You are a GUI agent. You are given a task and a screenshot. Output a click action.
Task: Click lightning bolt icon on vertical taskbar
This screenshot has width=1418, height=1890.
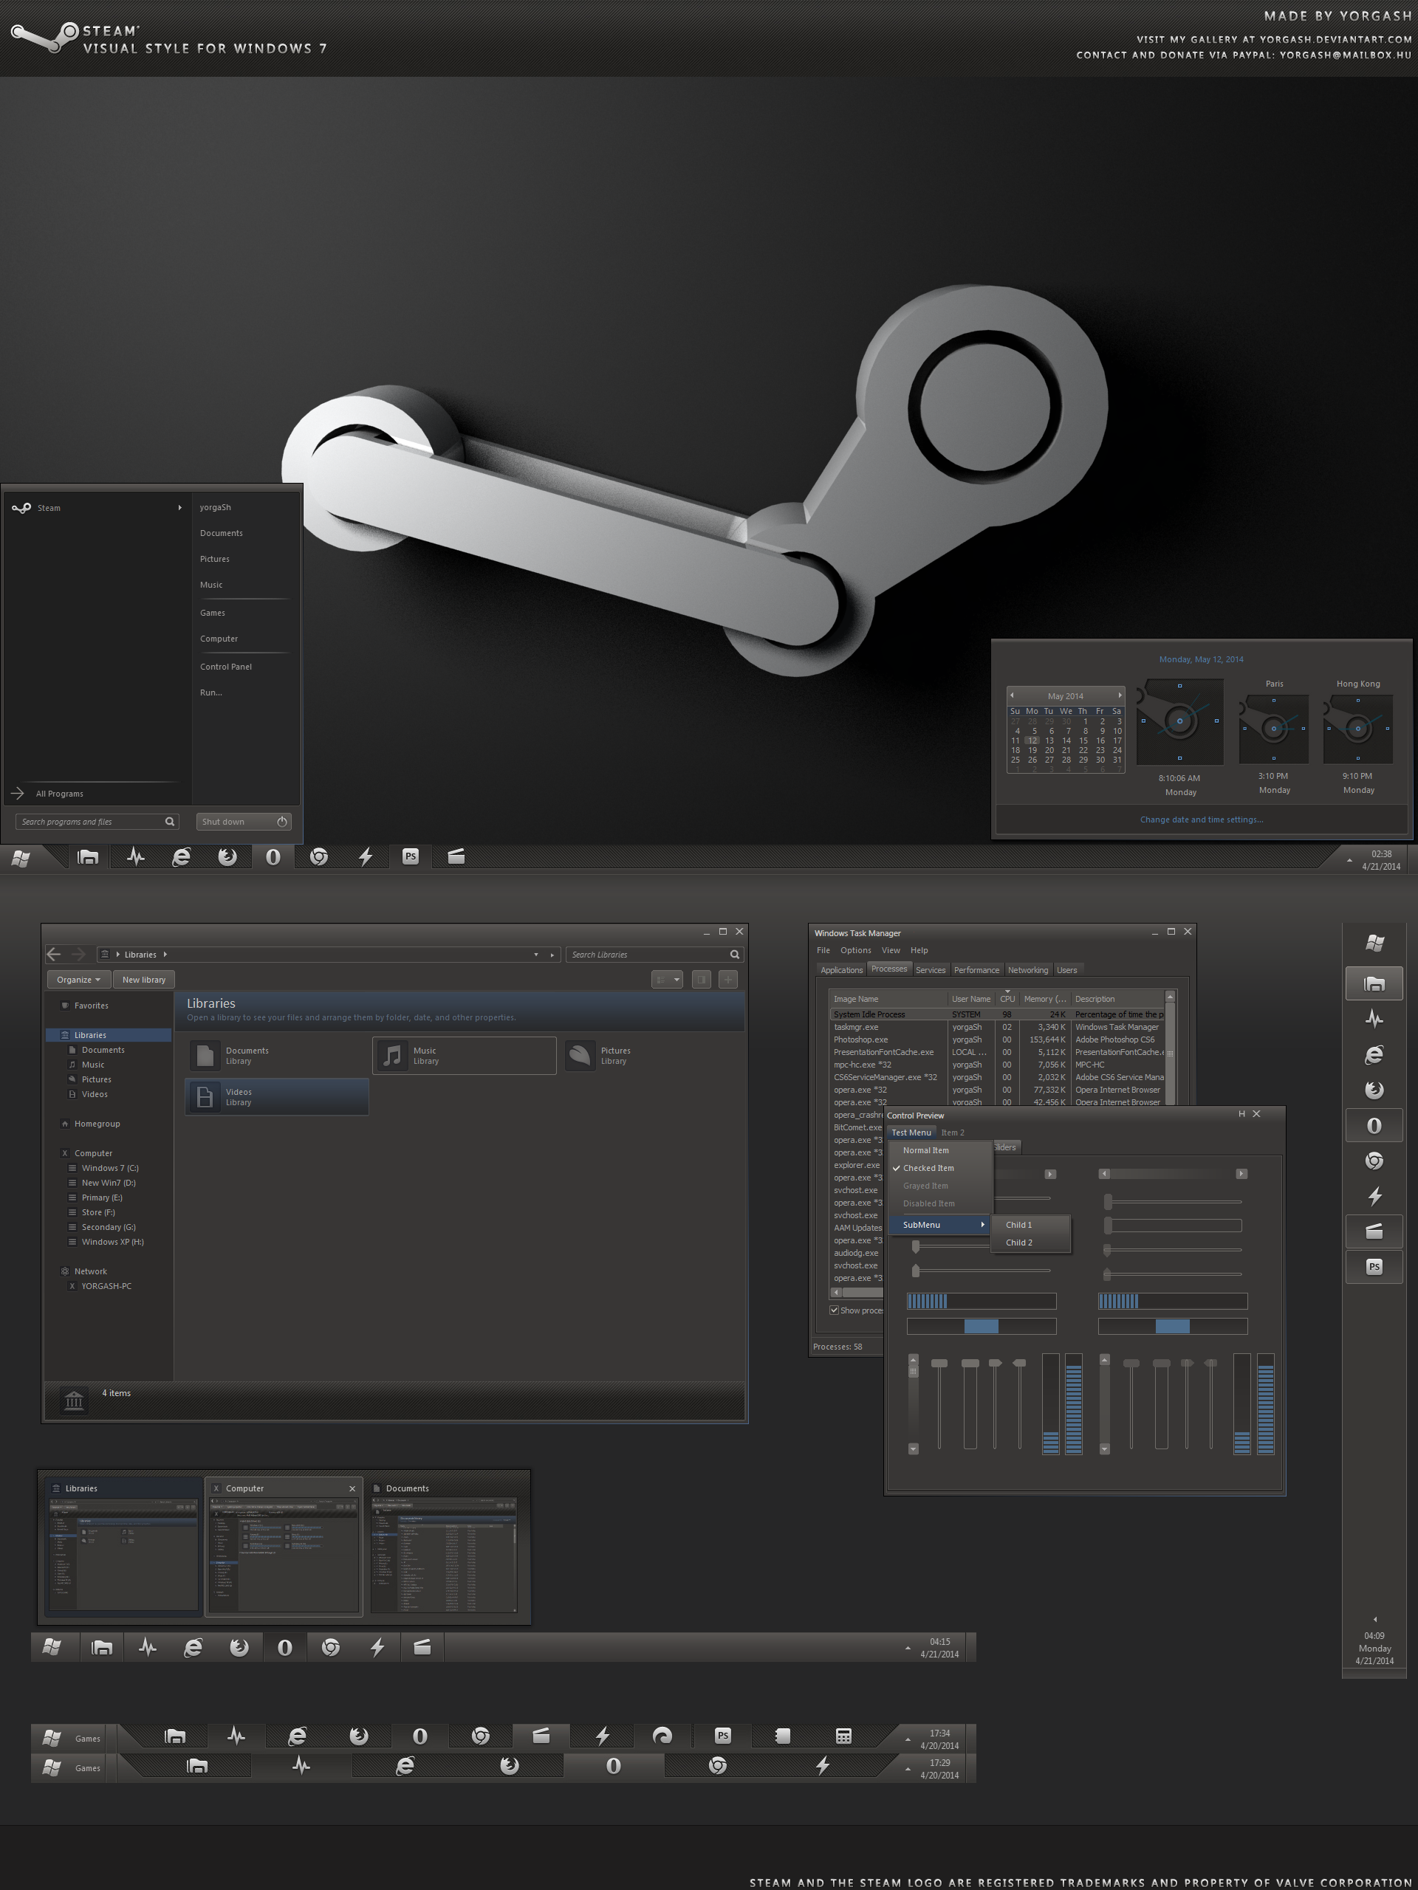pyautogui.click(x=1374, y=1196)
